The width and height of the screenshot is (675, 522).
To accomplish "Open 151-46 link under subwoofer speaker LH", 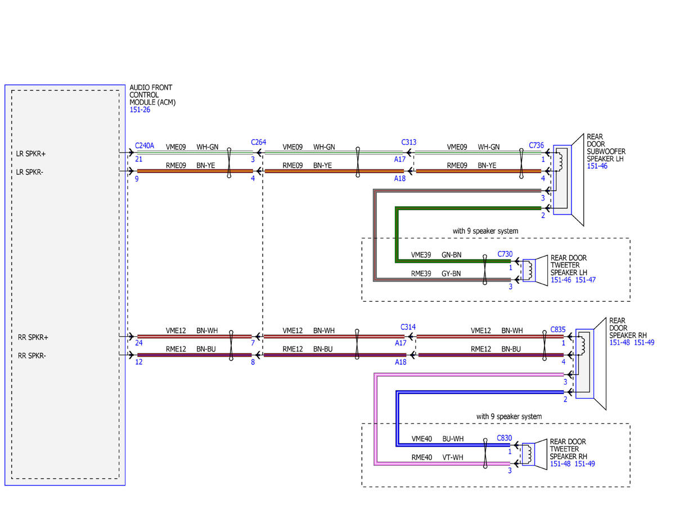I will click(597, 166).
